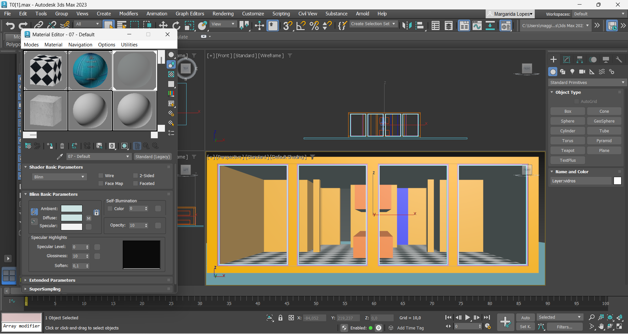Expand the Extended Parameters rollout
This screenshot has height=334, width=628.
(52, 280)
